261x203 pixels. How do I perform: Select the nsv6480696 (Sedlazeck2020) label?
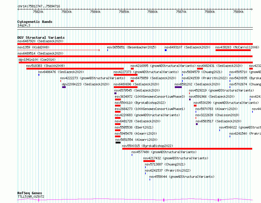(x=136, y=84)
